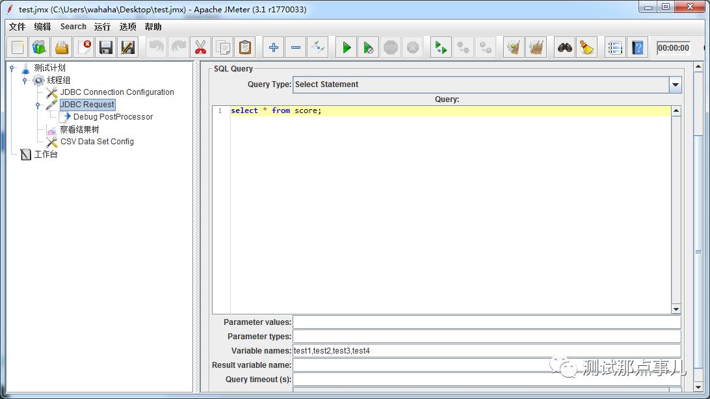Select JDBC Connection Configuration node

click(x=117, y=92)
